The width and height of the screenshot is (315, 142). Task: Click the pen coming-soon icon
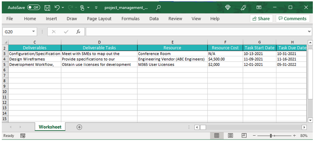243,7
